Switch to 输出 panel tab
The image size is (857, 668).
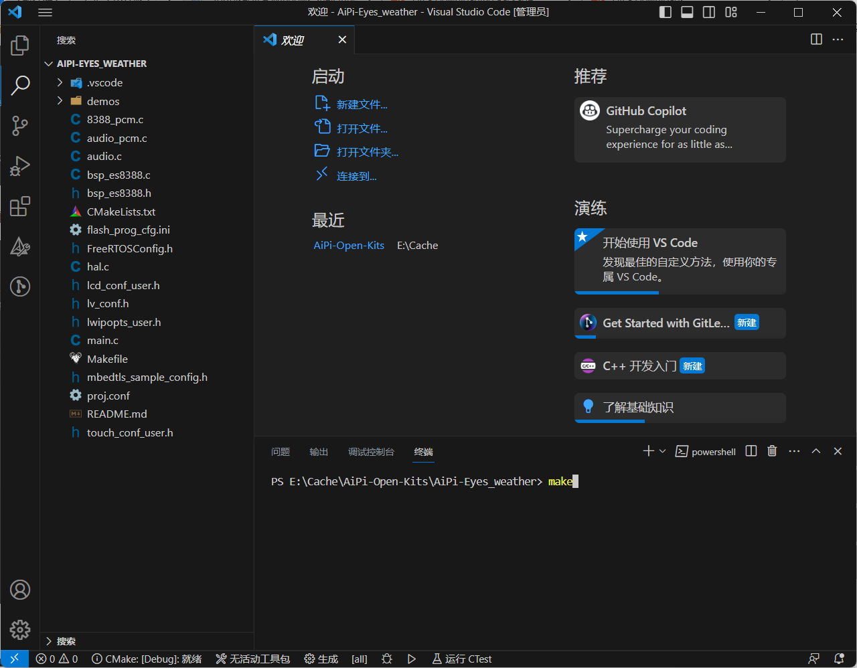point(319,452)
